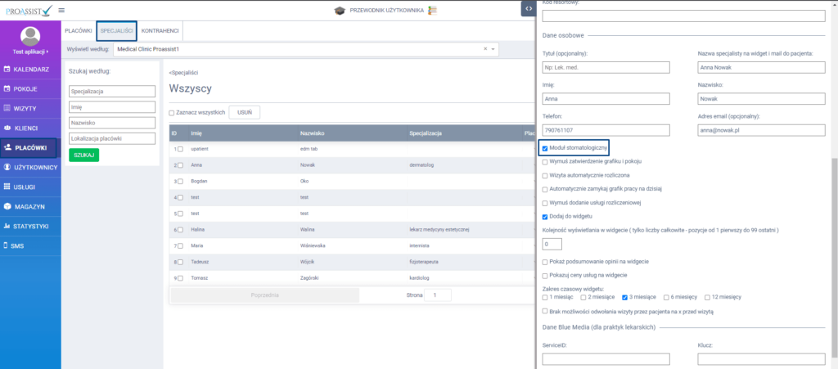Switch to the Kontrahenci tab
838x369 pixels.
point(160,31)
